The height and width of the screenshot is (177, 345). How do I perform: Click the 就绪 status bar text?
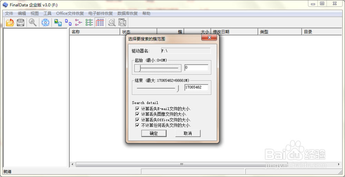point(7,171)
